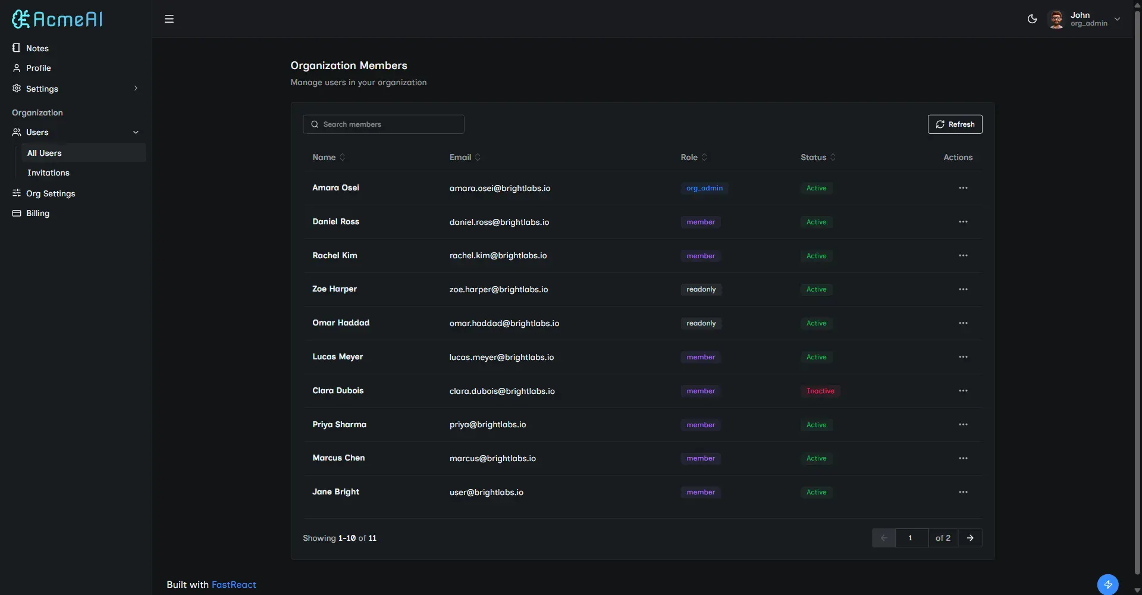Click the Name column header
Image resolution: width=1142 pixels, height=595 pixels.
(324, 157)
